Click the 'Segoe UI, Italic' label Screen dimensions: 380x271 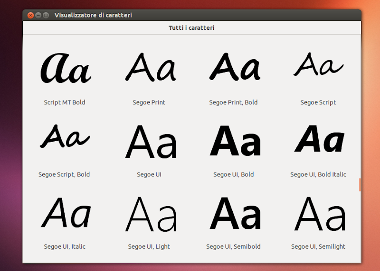point(65,246)
